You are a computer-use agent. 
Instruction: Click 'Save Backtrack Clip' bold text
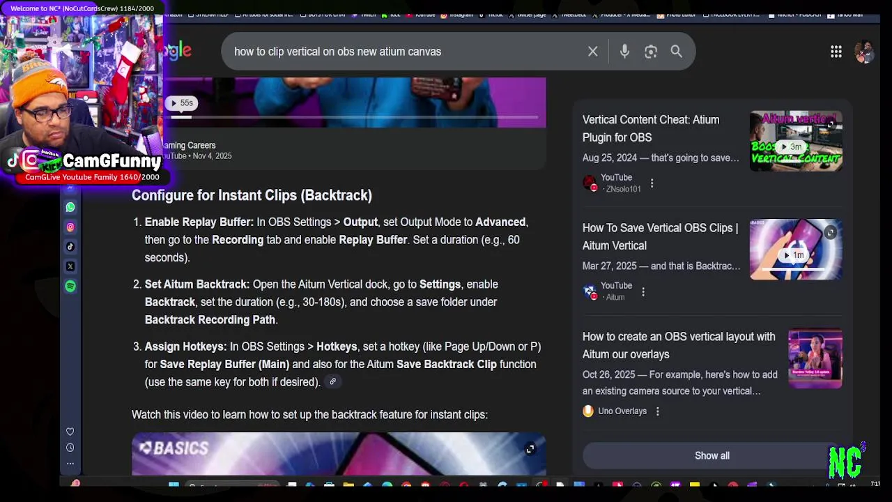tap(447, 364)
